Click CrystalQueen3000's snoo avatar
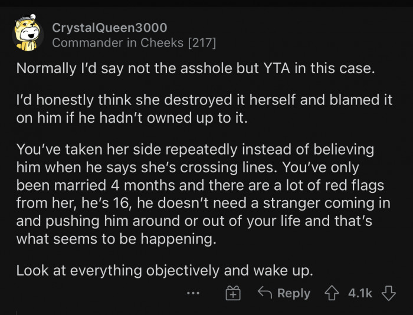The image size is (413, 315). (27, 35)
